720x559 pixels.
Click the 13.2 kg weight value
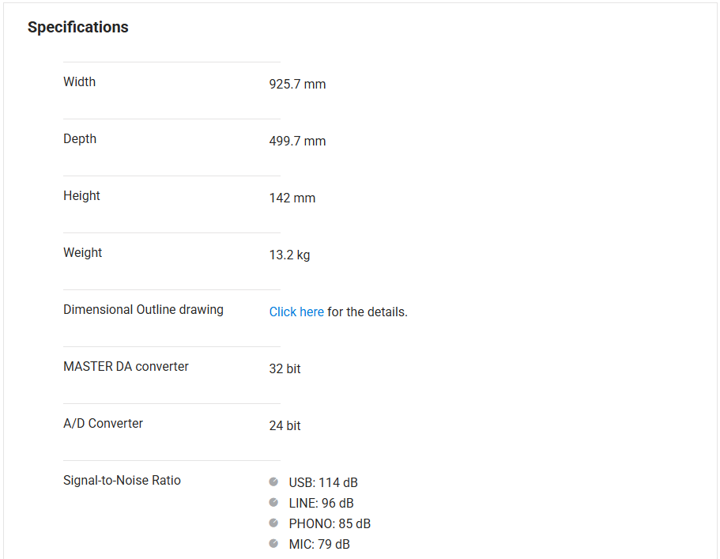[289, 255]
